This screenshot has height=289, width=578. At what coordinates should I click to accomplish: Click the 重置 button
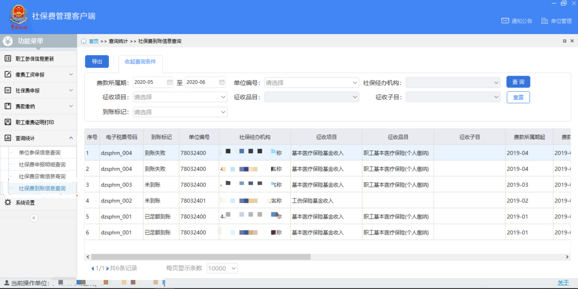[518, 97]
